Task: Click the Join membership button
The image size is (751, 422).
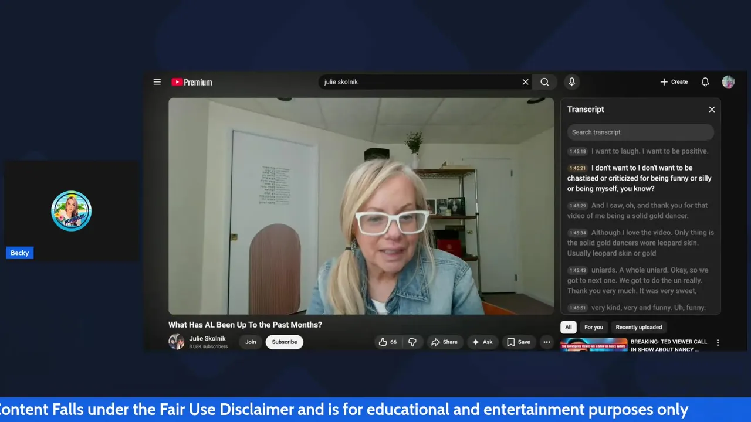Action: tap(251, 342)
